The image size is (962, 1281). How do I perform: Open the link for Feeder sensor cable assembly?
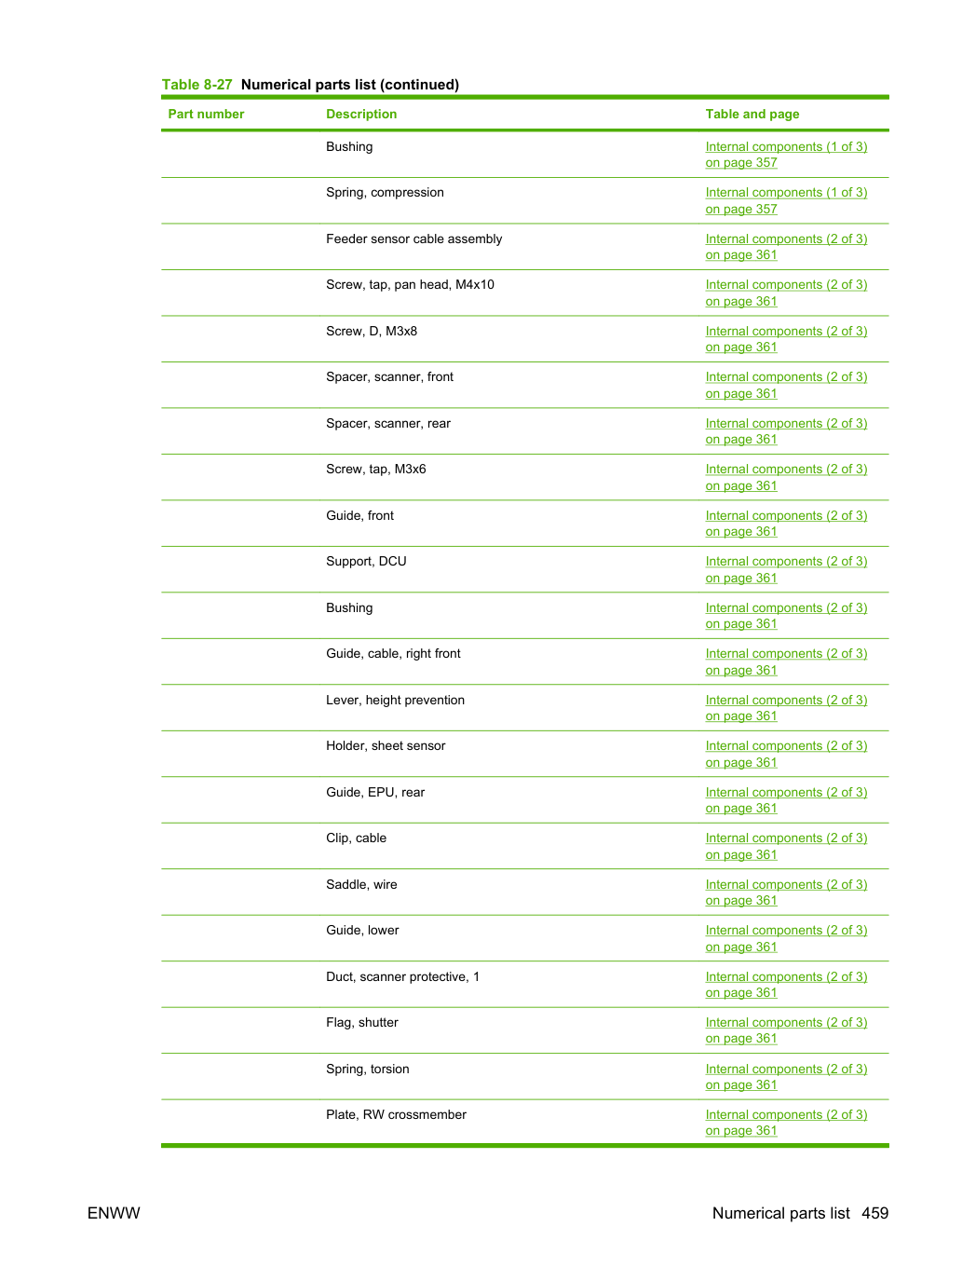[786, 247]
